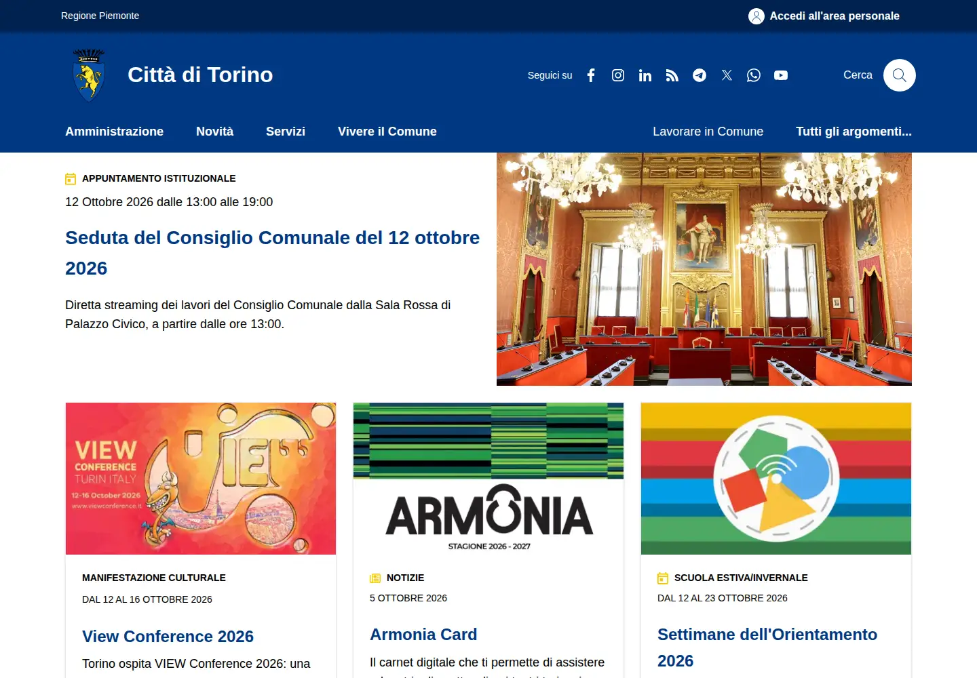
Task: Follow the Regione Piemonte link
Action: [100, 16]
